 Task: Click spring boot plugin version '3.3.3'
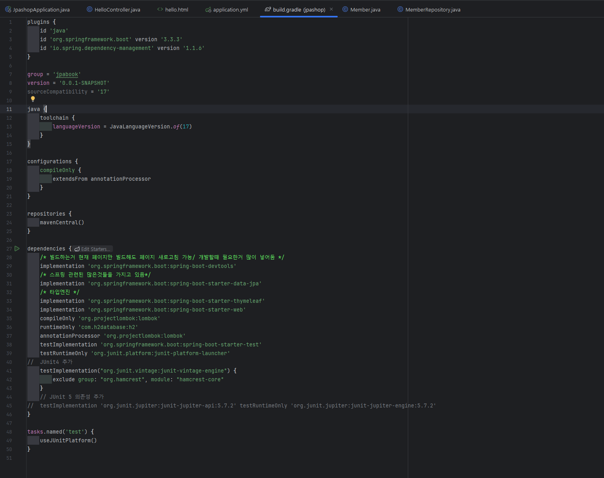172,39
